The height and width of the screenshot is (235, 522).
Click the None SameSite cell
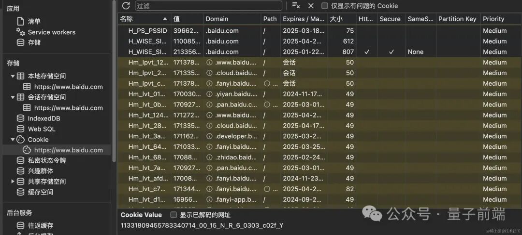(421, 52)
